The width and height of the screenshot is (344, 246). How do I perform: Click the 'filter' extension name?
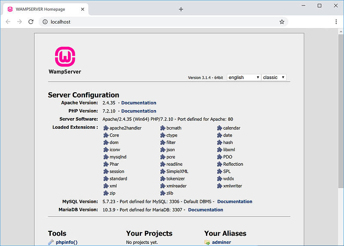click(171, 143)
